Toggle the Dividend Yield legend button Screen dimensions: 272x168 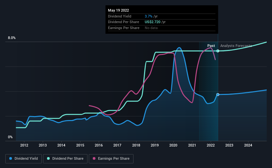24,159
